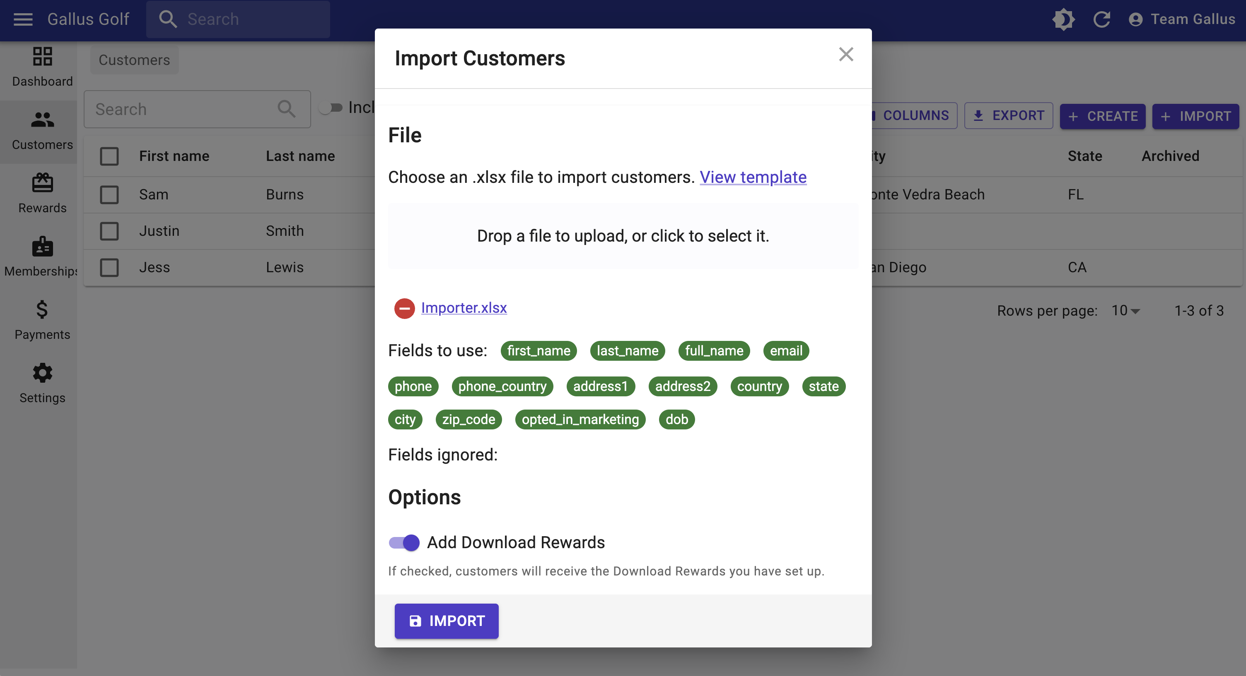Screen dimensions: 1246x676
Task: Select the checkbox for Justin Smith
Action: (109, 231)
